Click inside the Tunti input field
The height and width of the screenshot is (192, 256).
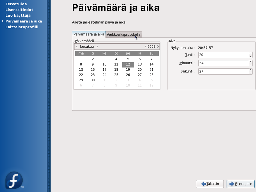pos(223,55)
